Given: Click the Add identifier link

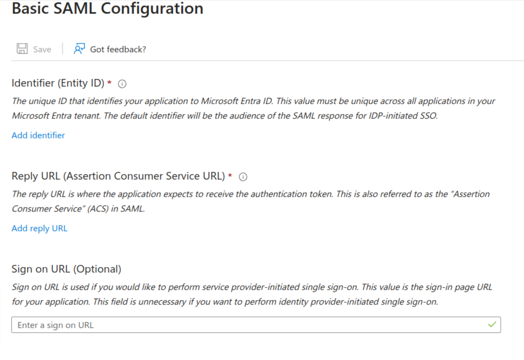Looking at the screenshot, I should coord(38,135).
